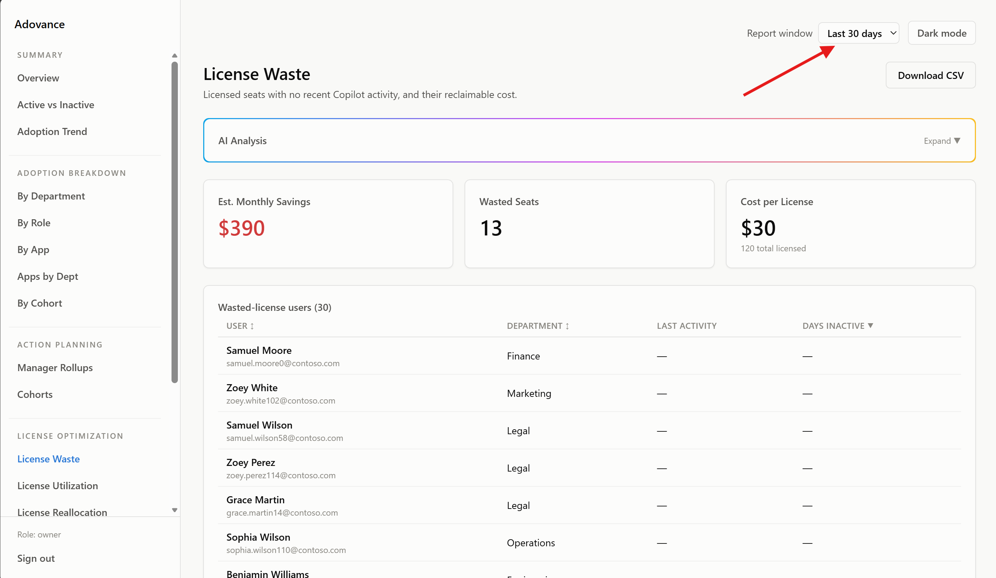This screenshot has height=578, width=996.
Task: Click Last Activity column header
Action: coord(686,326)
